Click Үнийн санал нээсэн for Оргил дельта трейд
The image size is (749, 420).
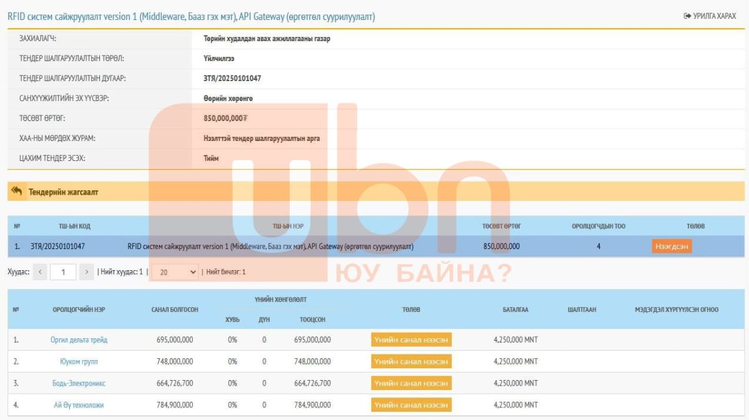pyautogui.click(x=411, y=340)
